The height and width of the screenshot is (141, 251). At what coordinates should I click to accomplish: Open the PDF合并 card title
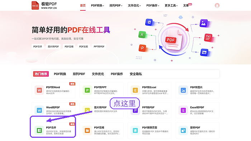51,127
